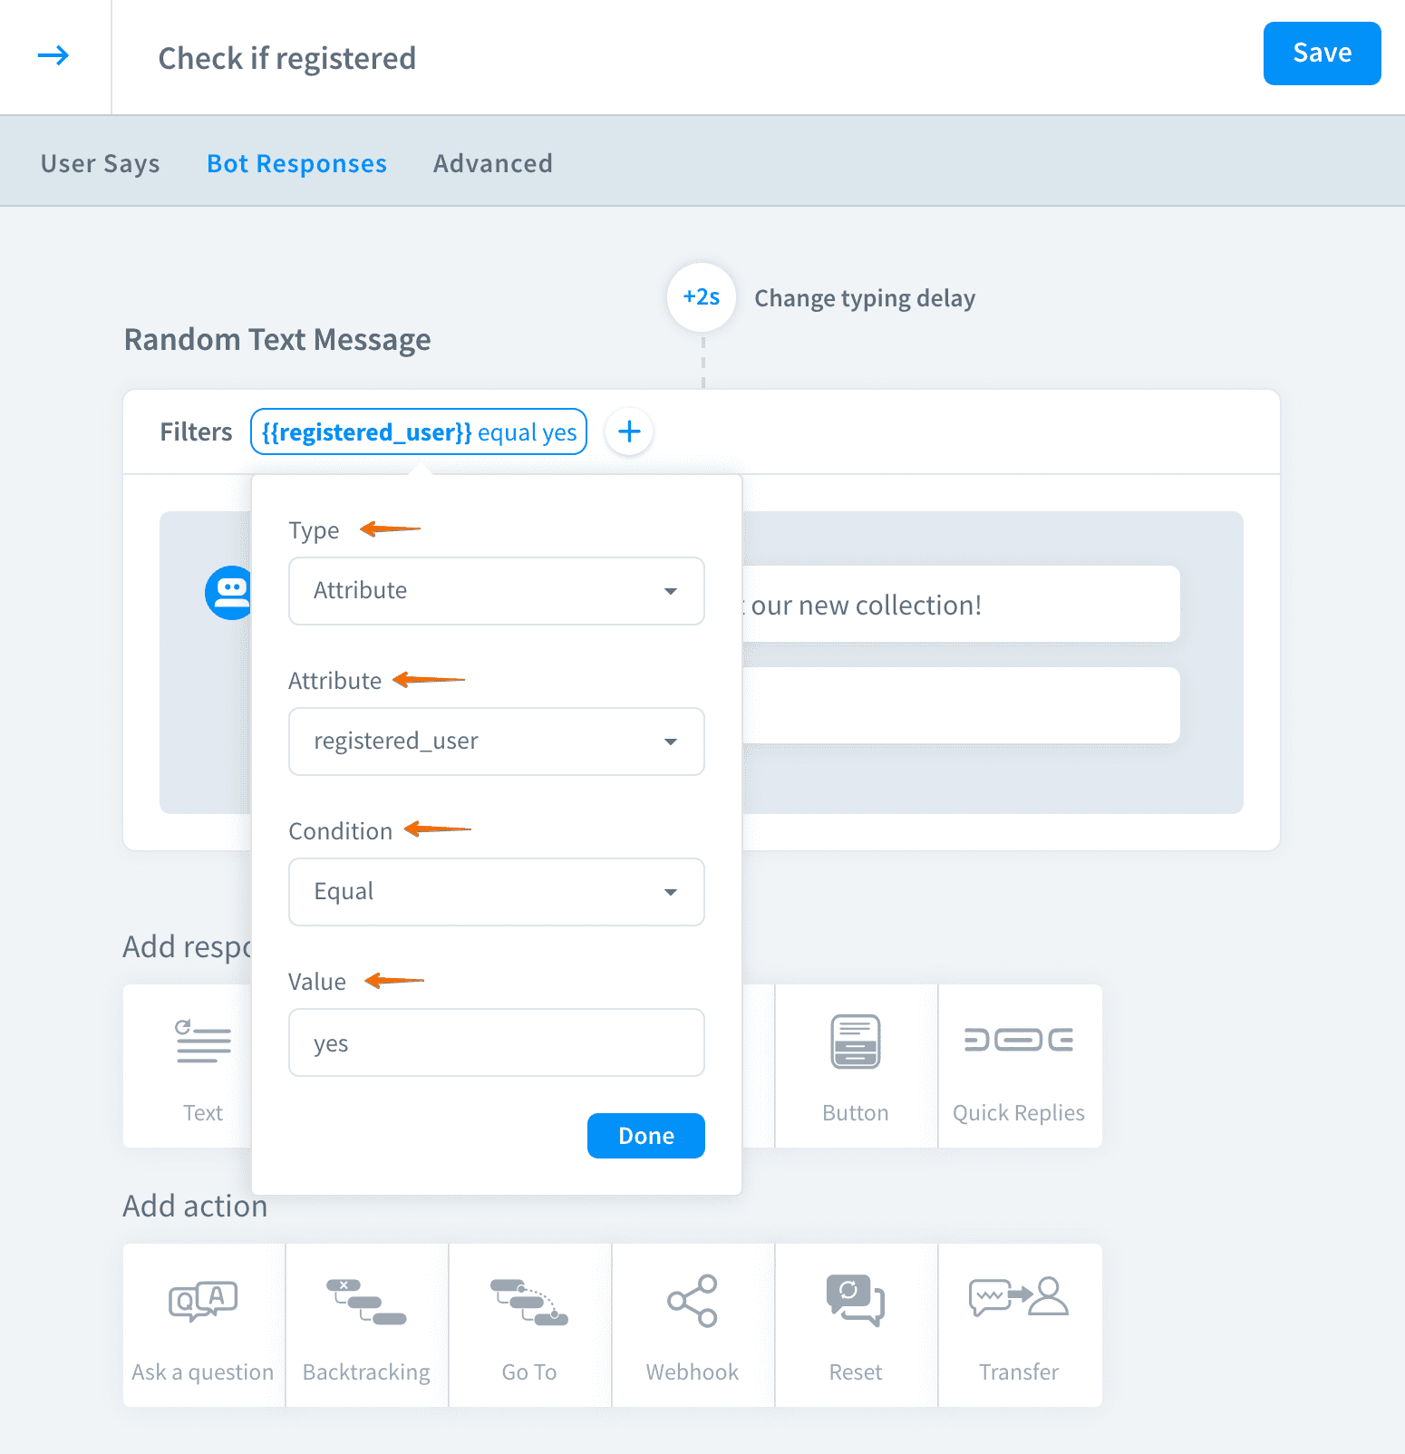Switch to the User Says tab

coord(101,163)
